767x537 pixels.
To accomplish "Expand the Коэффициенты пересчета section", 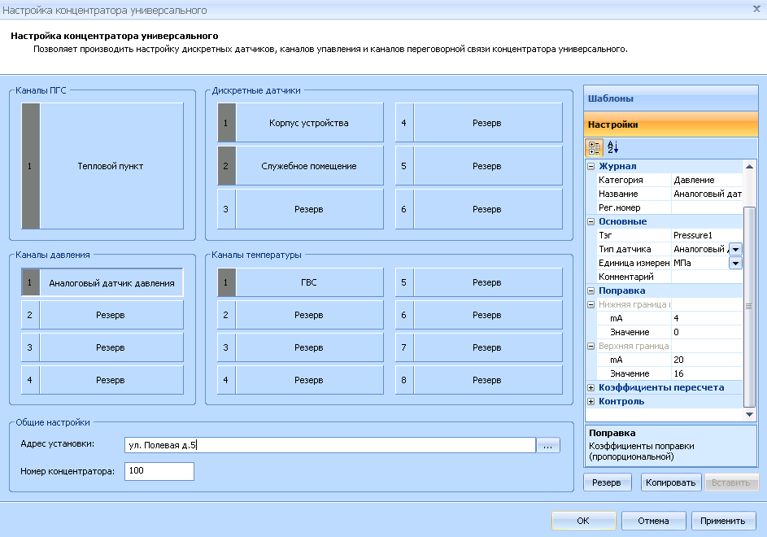I will pos(591,387).
